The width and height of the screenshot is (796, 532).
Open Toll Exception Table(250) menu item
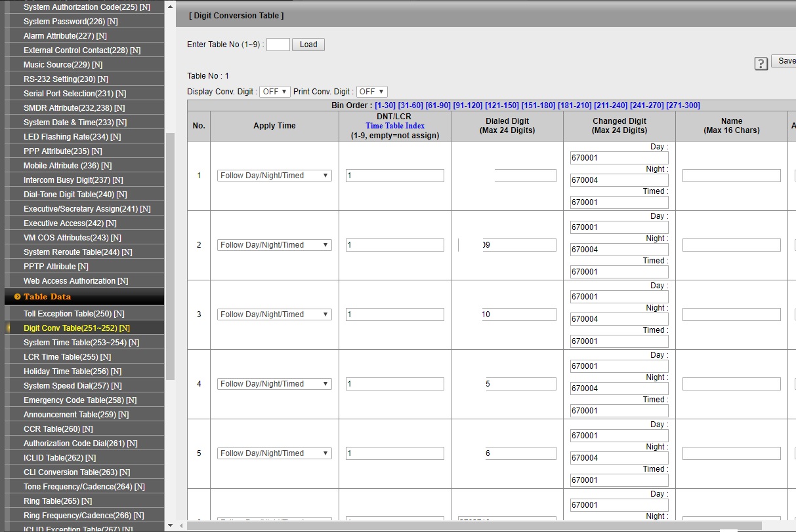click(73, 314)
